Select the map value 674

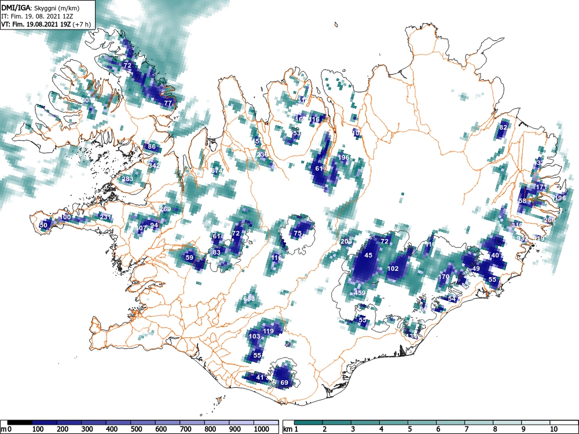217,171
